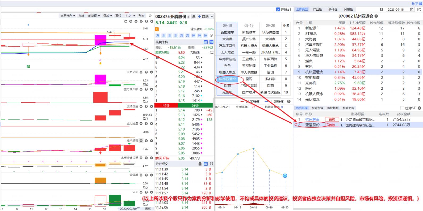Open help for 主力控盘 indicator
The width and height of the screenshot is (423, 211).
point(146,124)
